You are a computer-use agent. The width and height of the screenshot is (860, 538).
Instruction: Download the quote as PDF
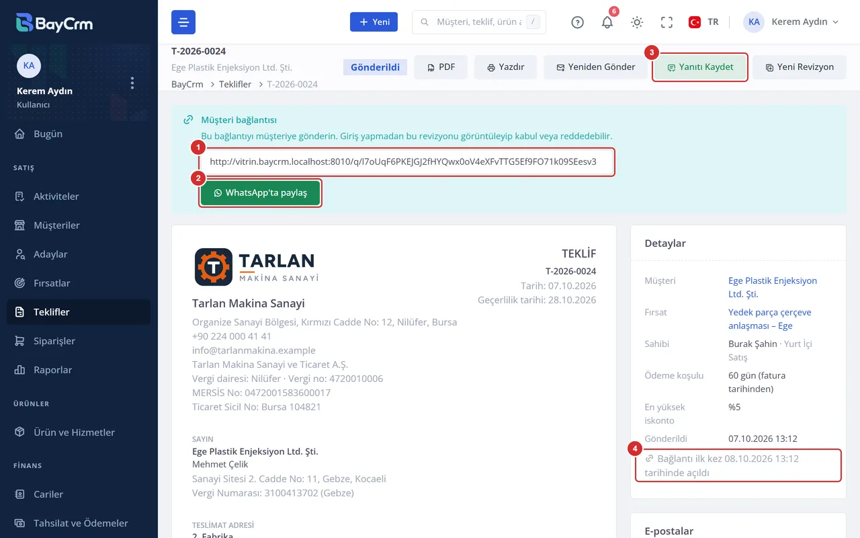click(x=441, y=67)
